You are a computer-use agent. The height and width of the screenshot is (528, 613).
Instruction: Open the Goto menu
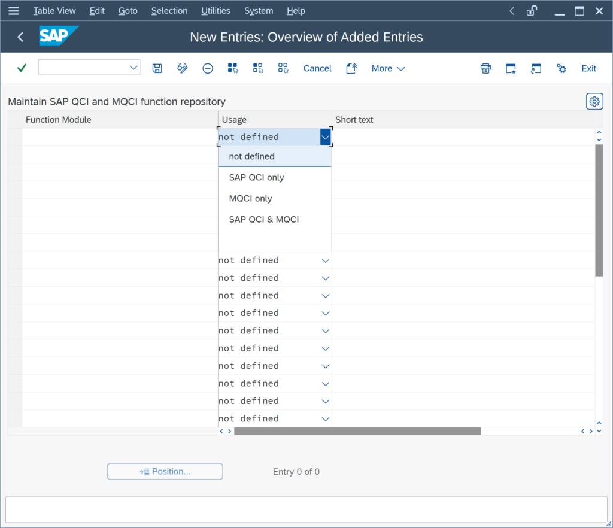point(128,11)
